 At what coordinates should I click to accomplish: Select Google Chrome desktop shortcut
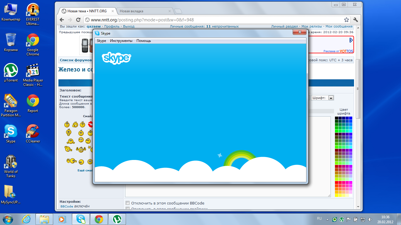click(33, 45)
